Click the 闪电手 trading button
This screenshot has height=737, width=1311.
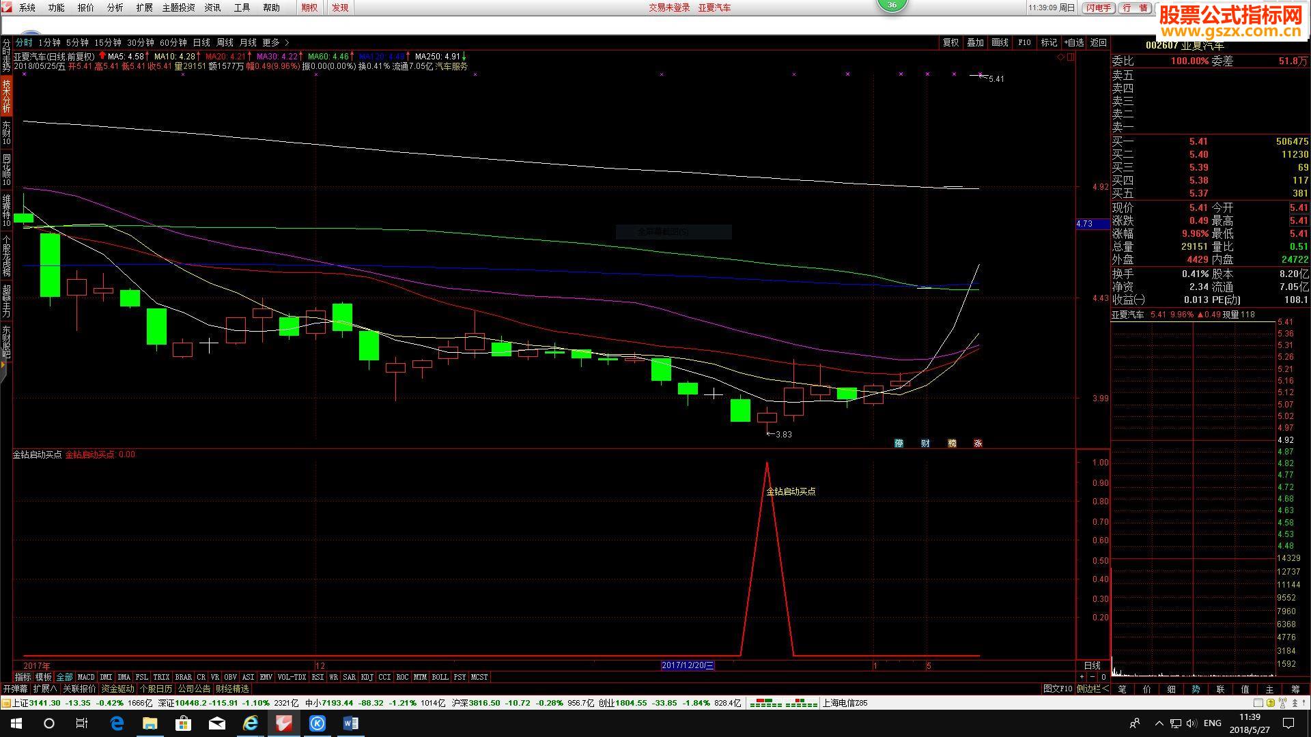pos(1099,8)
